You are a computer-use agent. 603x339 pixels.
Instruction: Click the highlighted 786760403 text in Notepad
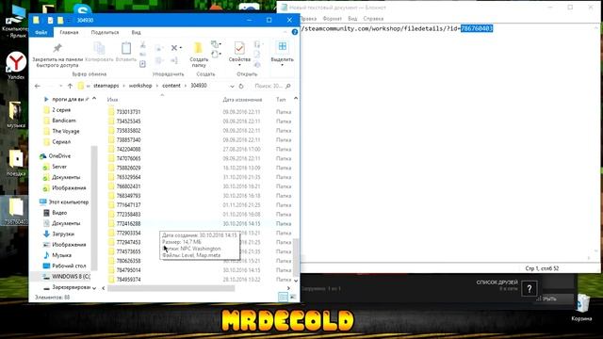point(477,28)
